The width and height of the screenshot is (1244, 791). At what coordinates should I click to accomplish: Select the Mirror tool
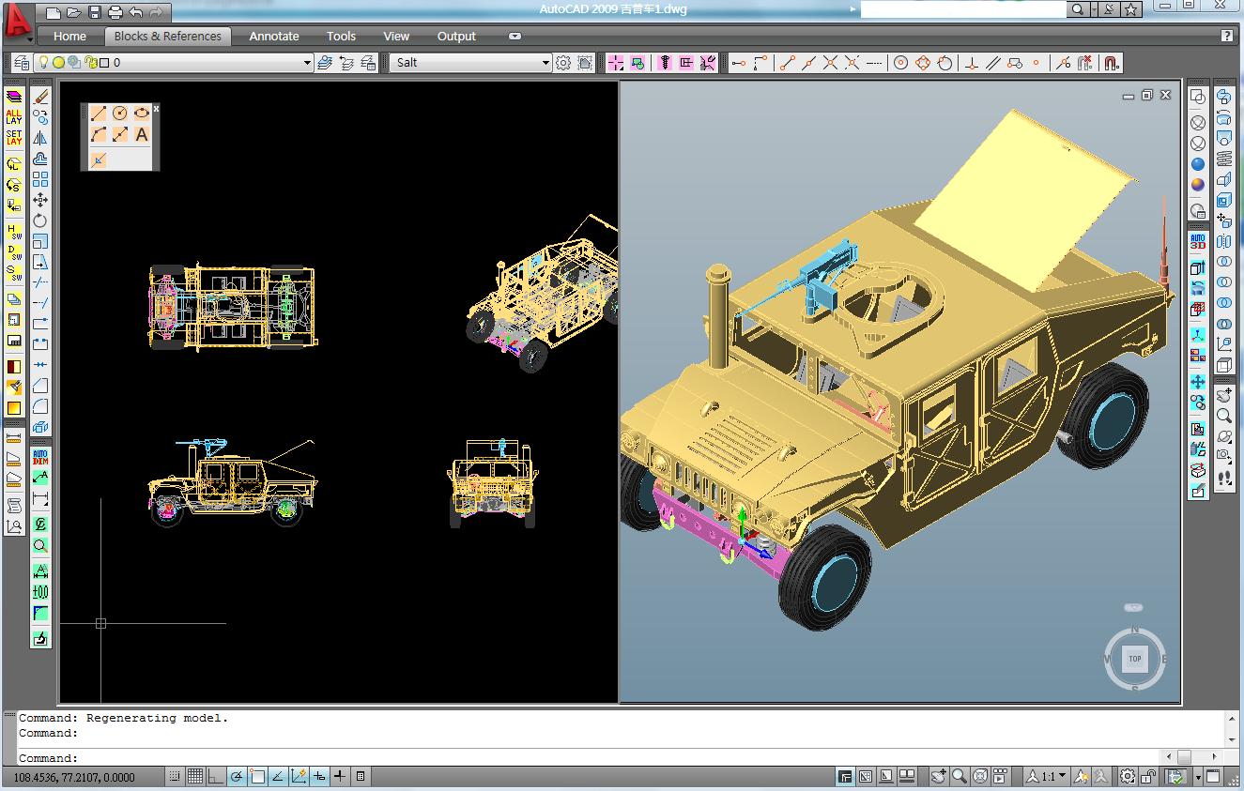tap(40, 138)
